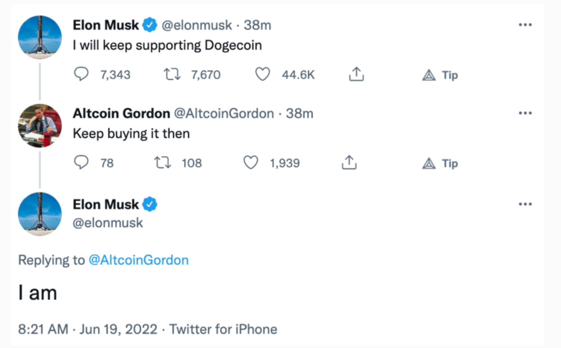Open the 8:21 AM · Jun 19, 2022 timestamp

pos(88,329)
